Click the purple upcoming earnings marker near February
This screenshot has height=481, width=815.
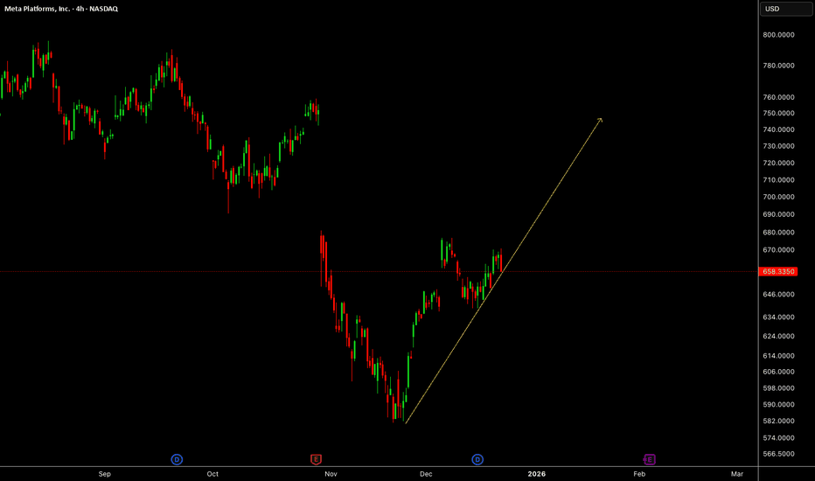pyautogui.click(x=650, y=458)
